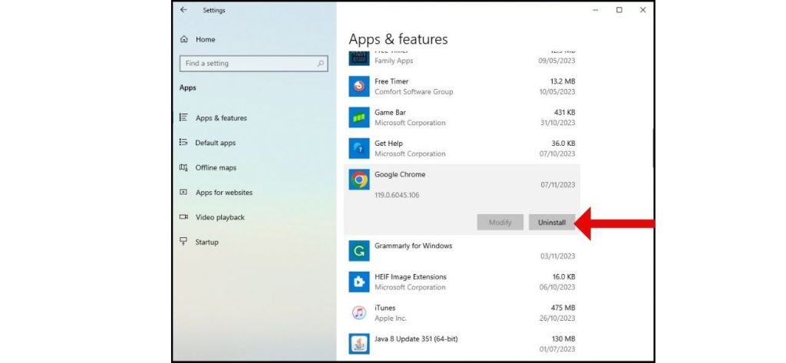The width and height of the screenshot is (786, 363).
Task: Click the Home house icon
Action: tap(184, 39)
